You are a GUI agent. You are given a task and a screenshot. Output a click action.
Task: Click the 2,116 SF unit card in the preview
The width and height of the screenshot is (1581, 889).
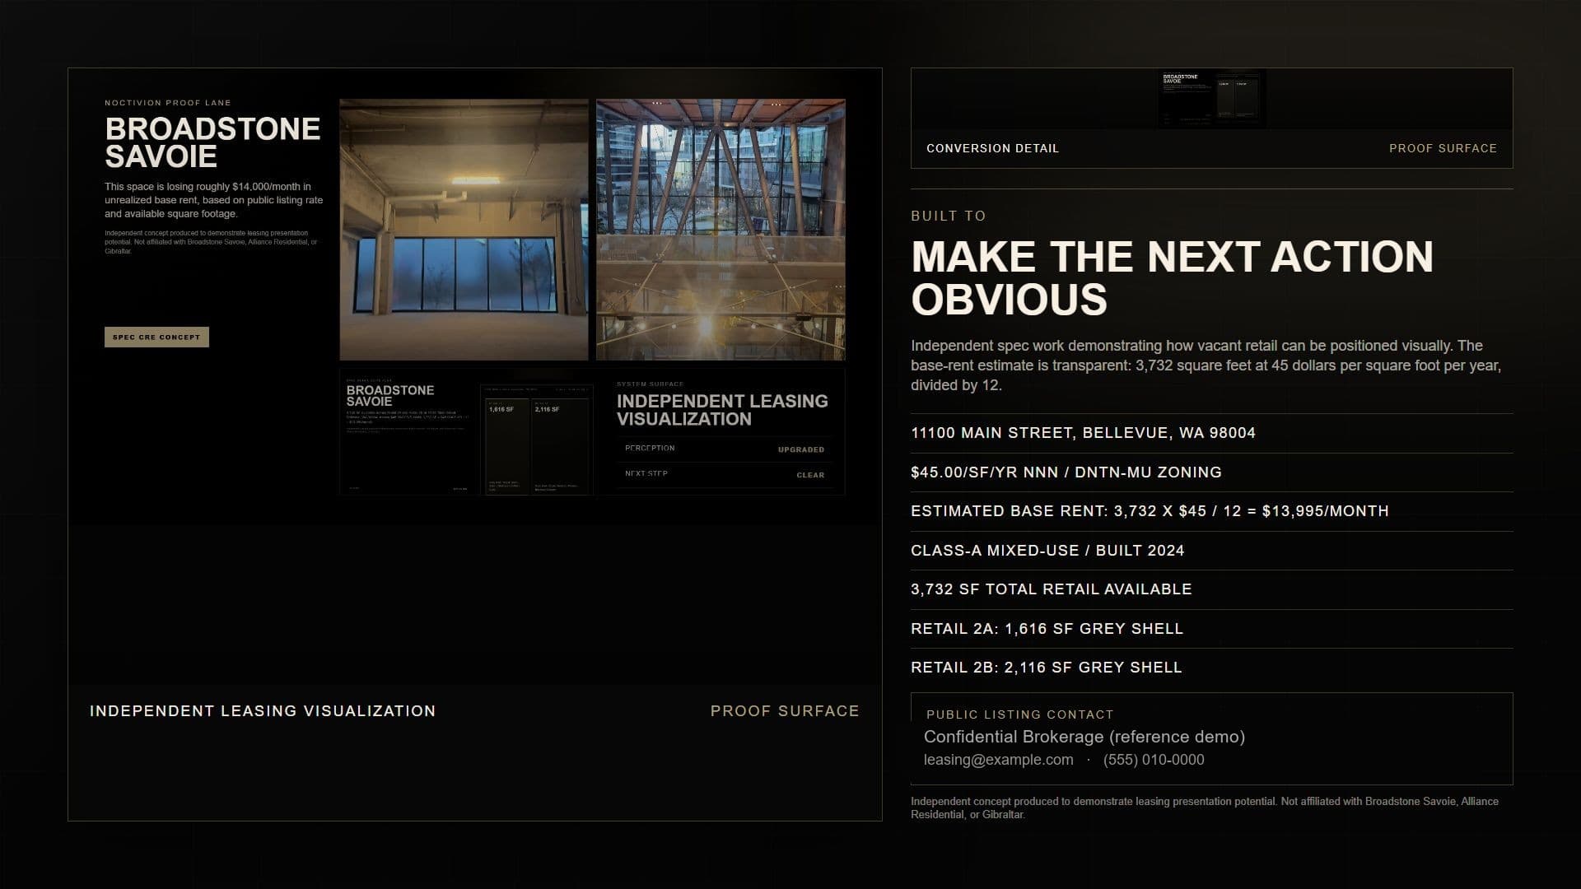(561, 446)
